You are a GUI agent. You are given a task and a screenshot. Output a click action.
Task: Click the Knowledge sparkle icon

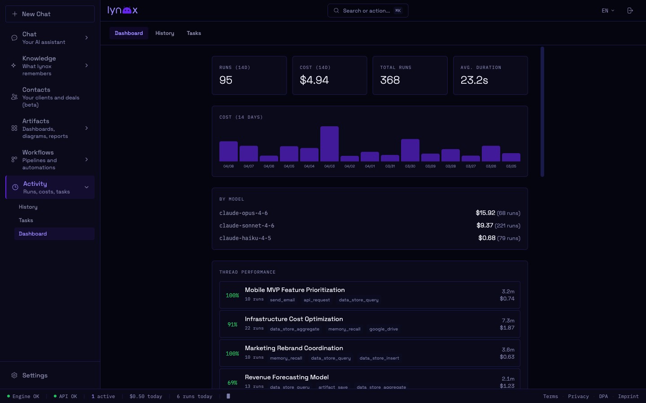pyautogui.click(x=14, y=66)
